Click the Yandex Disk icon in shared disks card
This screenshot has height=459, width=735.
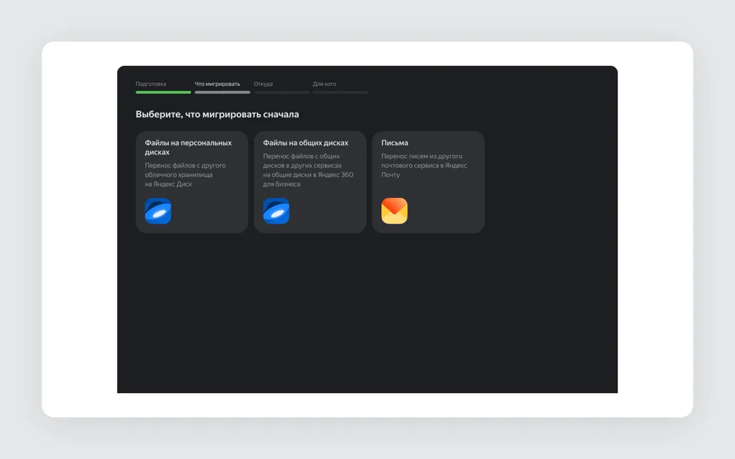click(x=276, y=211)
